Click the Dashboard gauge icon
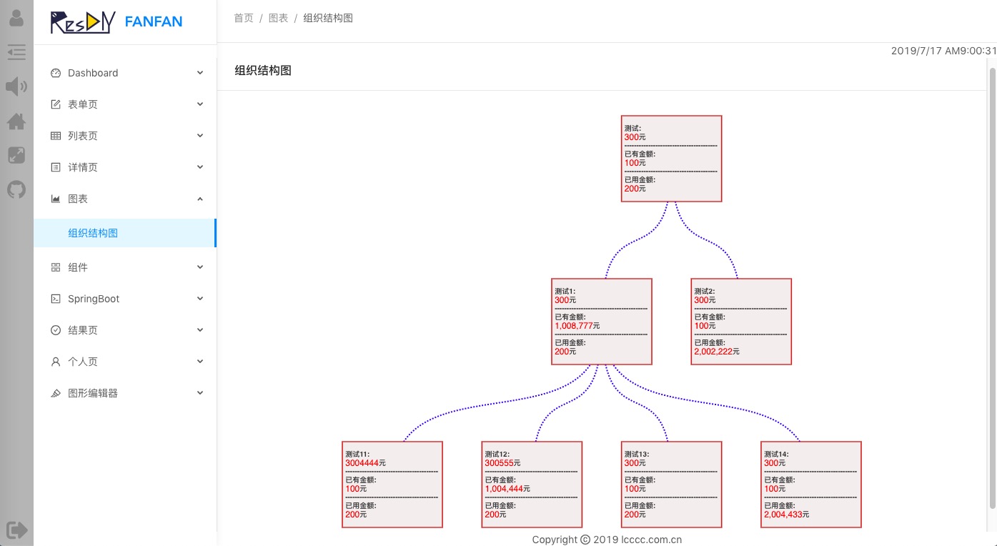The image size is (997, 546). point(56,73)
